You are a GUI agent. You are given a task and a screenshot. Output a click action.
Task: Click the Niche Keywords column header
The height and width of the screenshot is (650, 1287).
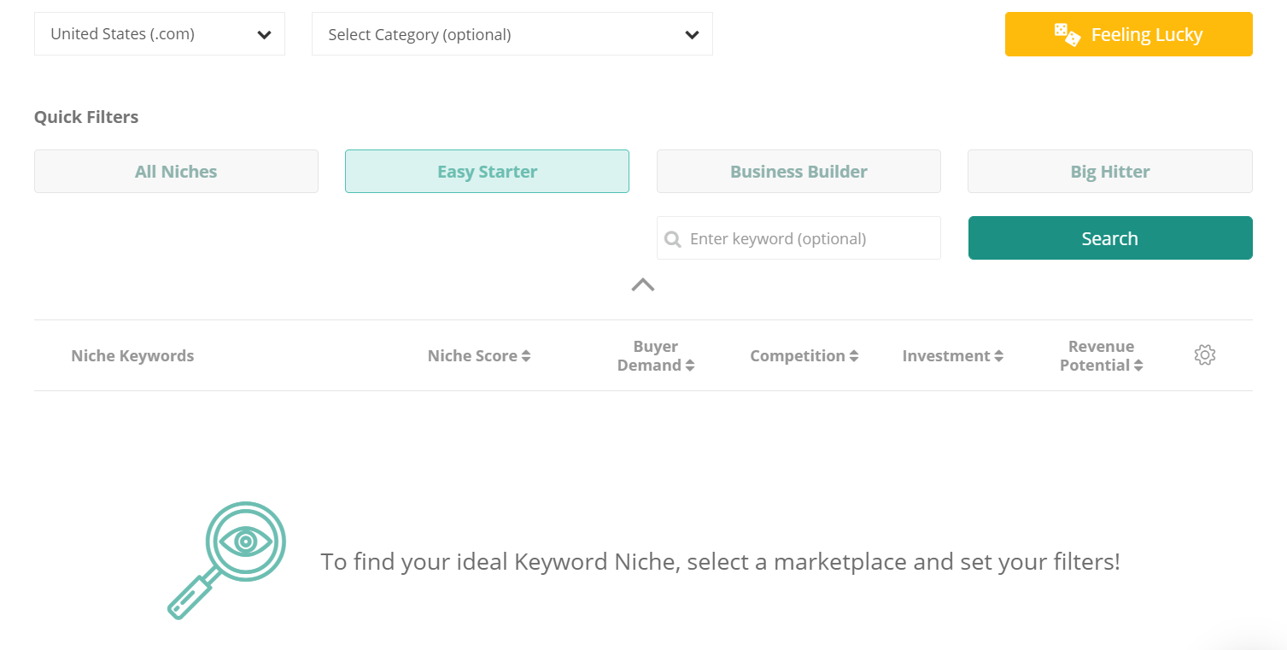(x=132, y=356)
